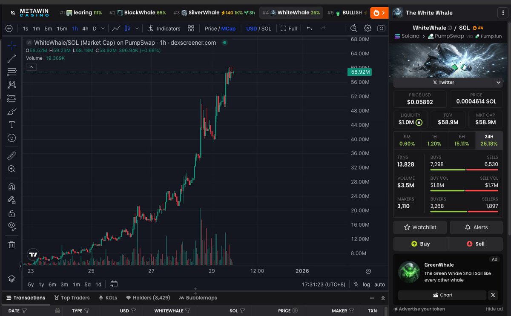Select the trend line drawing tool
Screen dimensions: 511x316
tap(12, 59)
